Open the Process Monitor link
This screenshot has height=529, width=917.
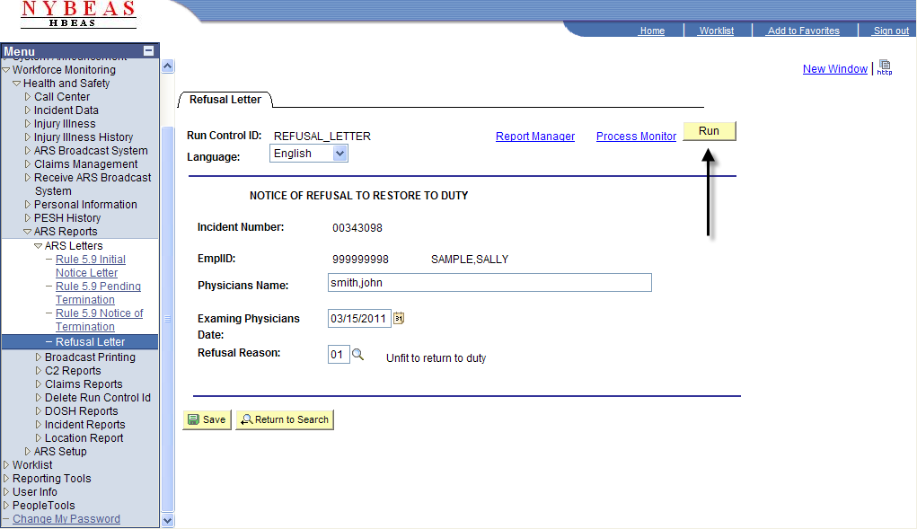(636, 137)
